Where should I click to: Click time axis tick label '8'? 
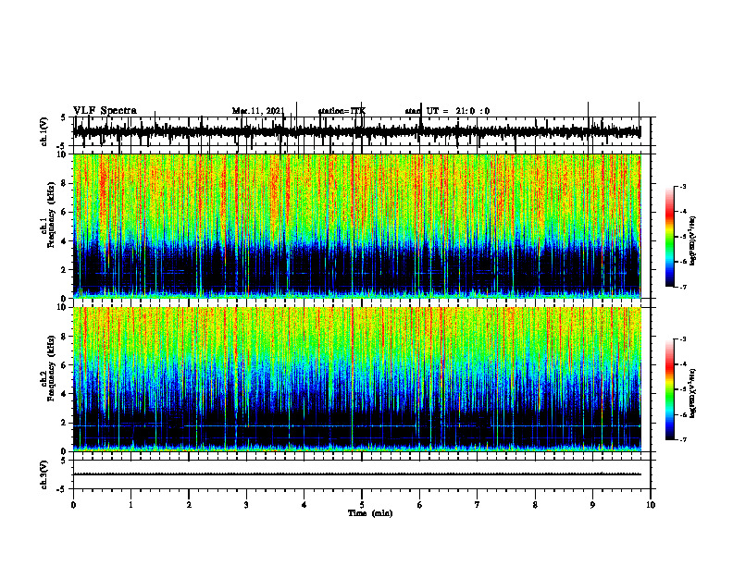[535, 505]
